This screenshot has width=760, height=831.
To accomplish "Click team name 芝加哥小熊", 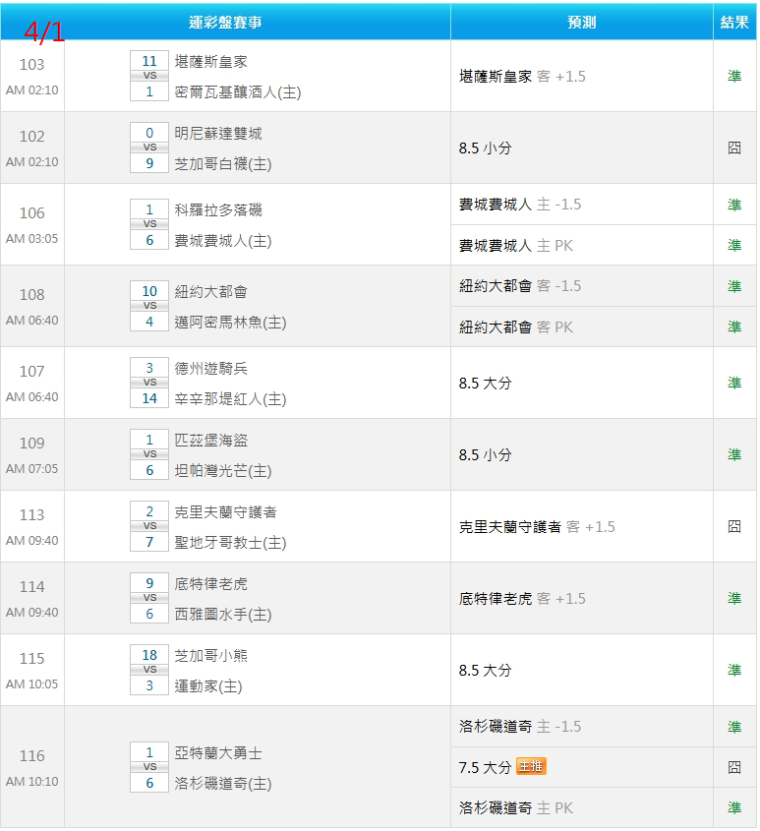I will point(211,656).
